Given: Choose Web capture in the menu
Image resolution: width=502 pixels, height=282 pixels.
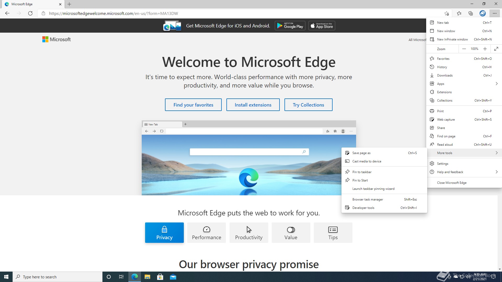Looking at the screenshot, I should pos(464,120).
